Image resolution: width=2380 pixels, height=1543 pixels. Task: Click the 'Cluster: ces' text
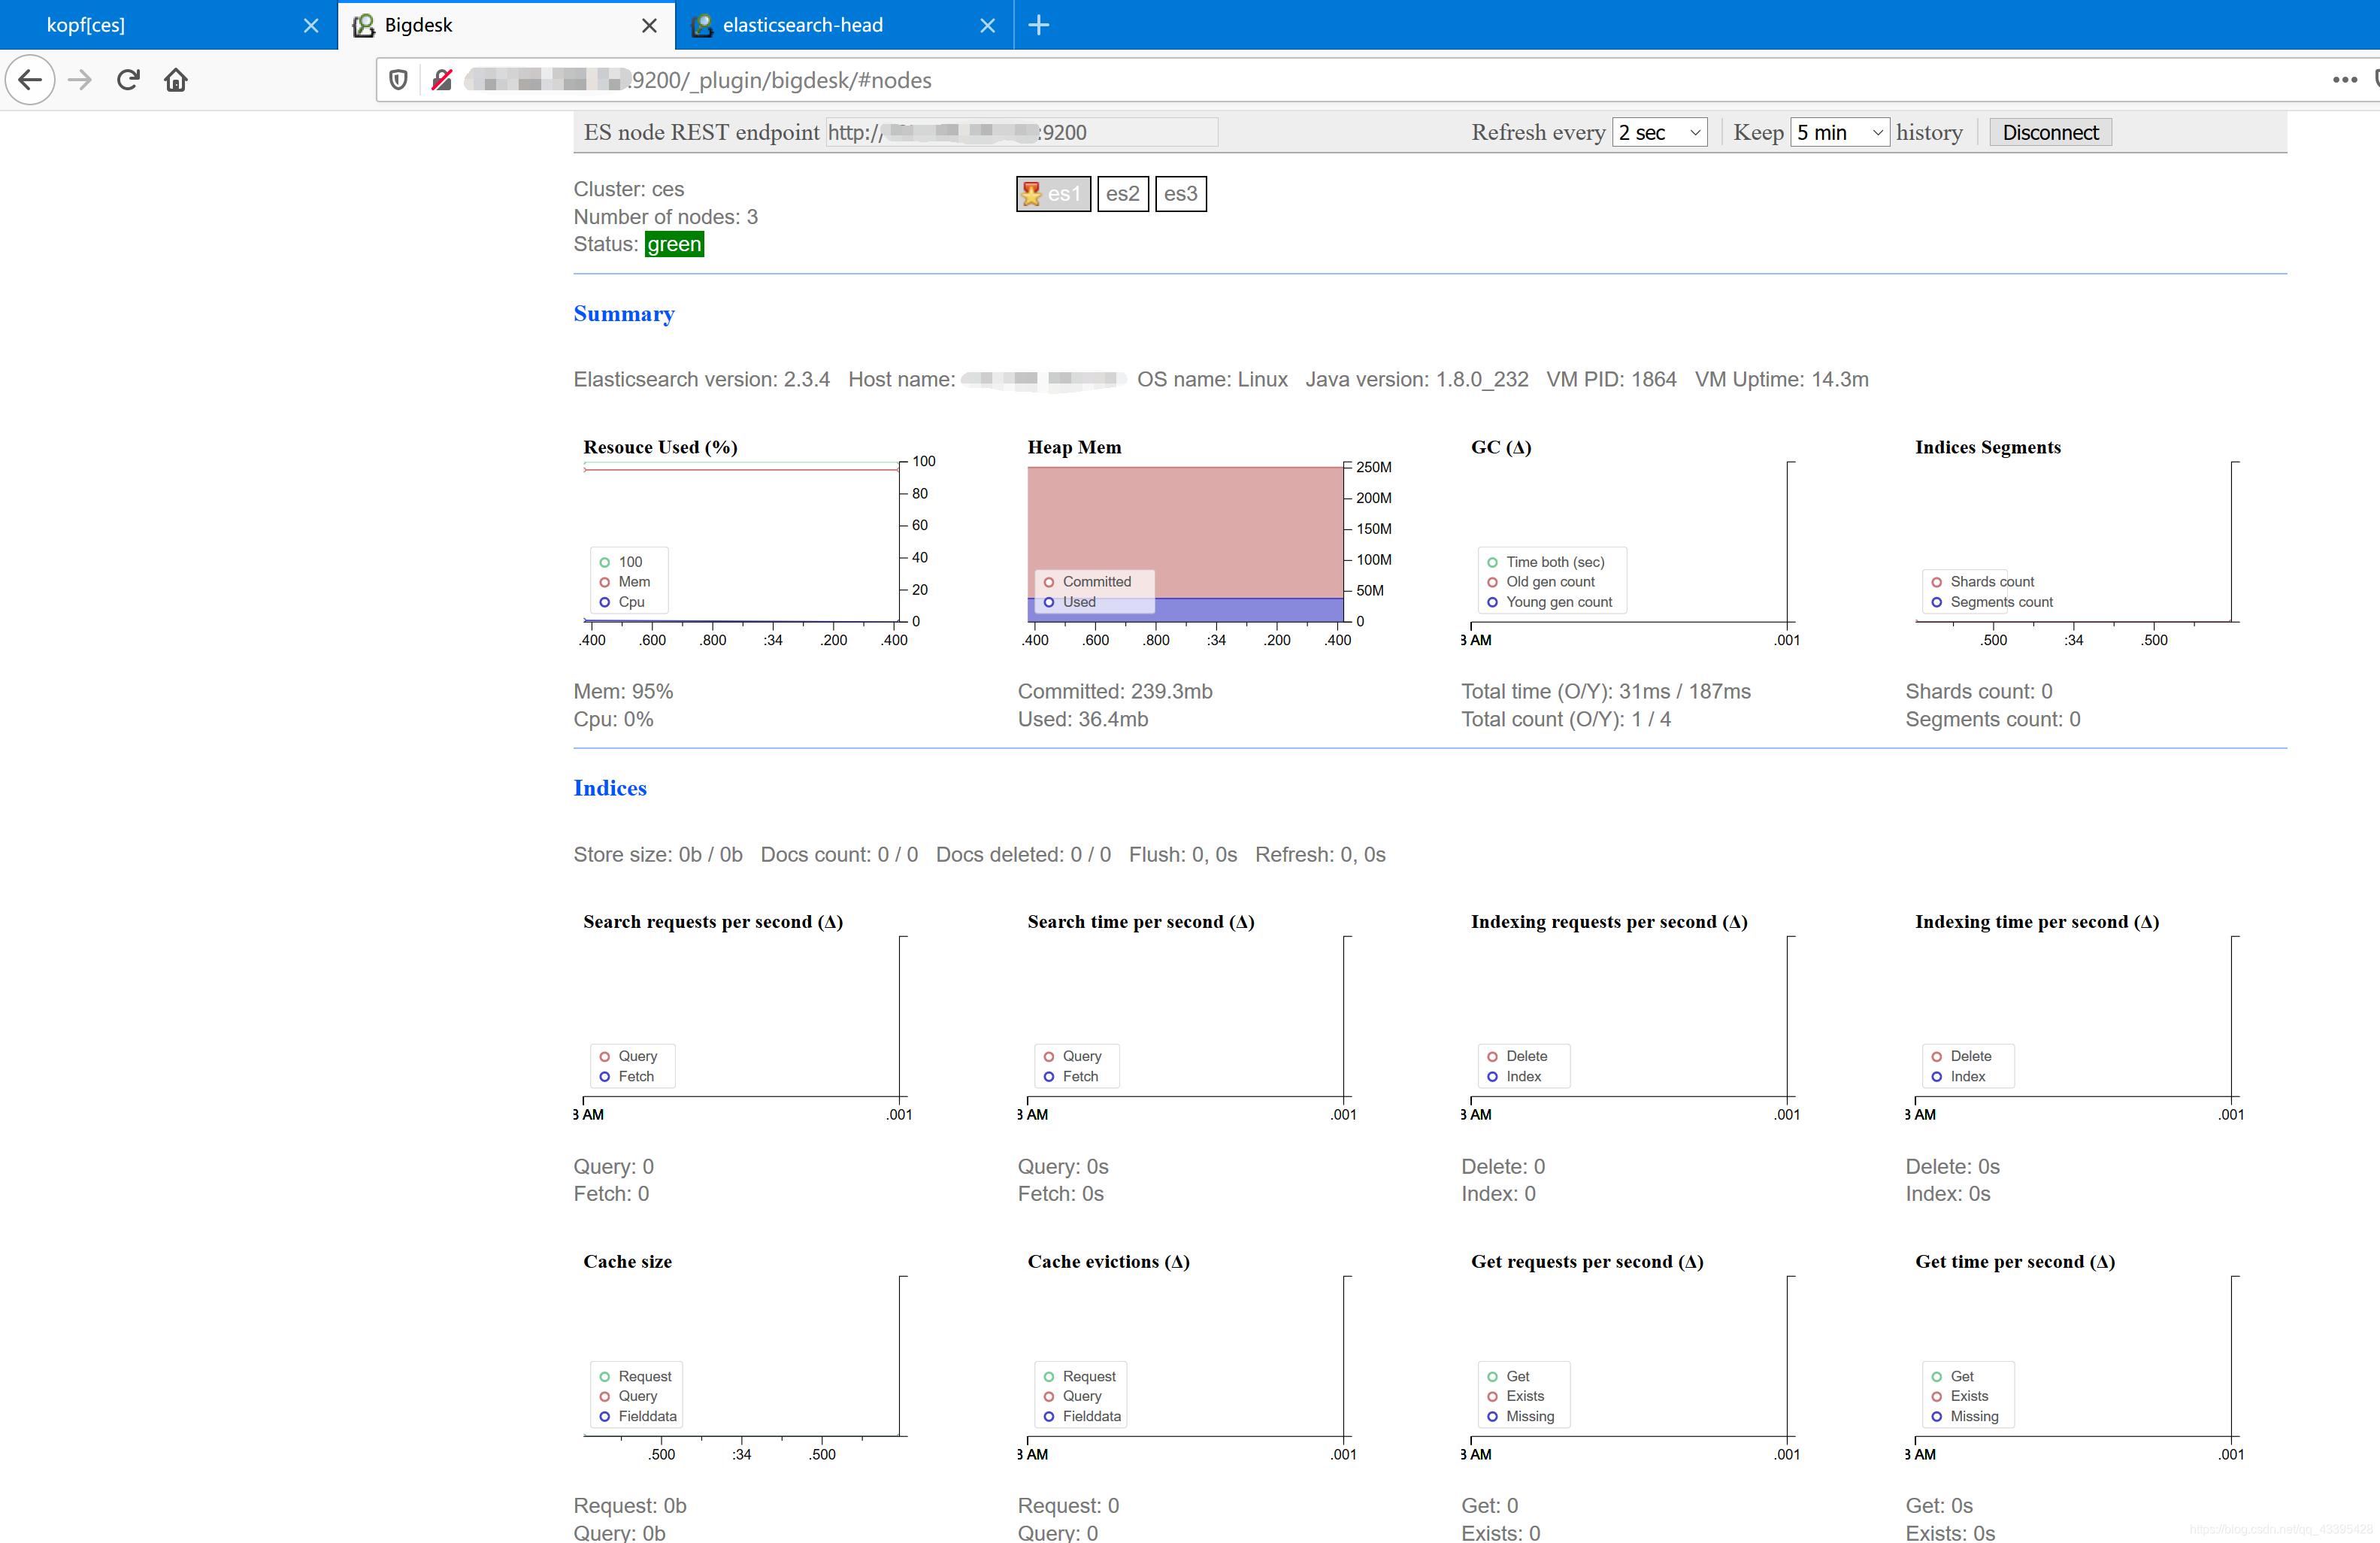pyautogui.click(x=629, y=189)
